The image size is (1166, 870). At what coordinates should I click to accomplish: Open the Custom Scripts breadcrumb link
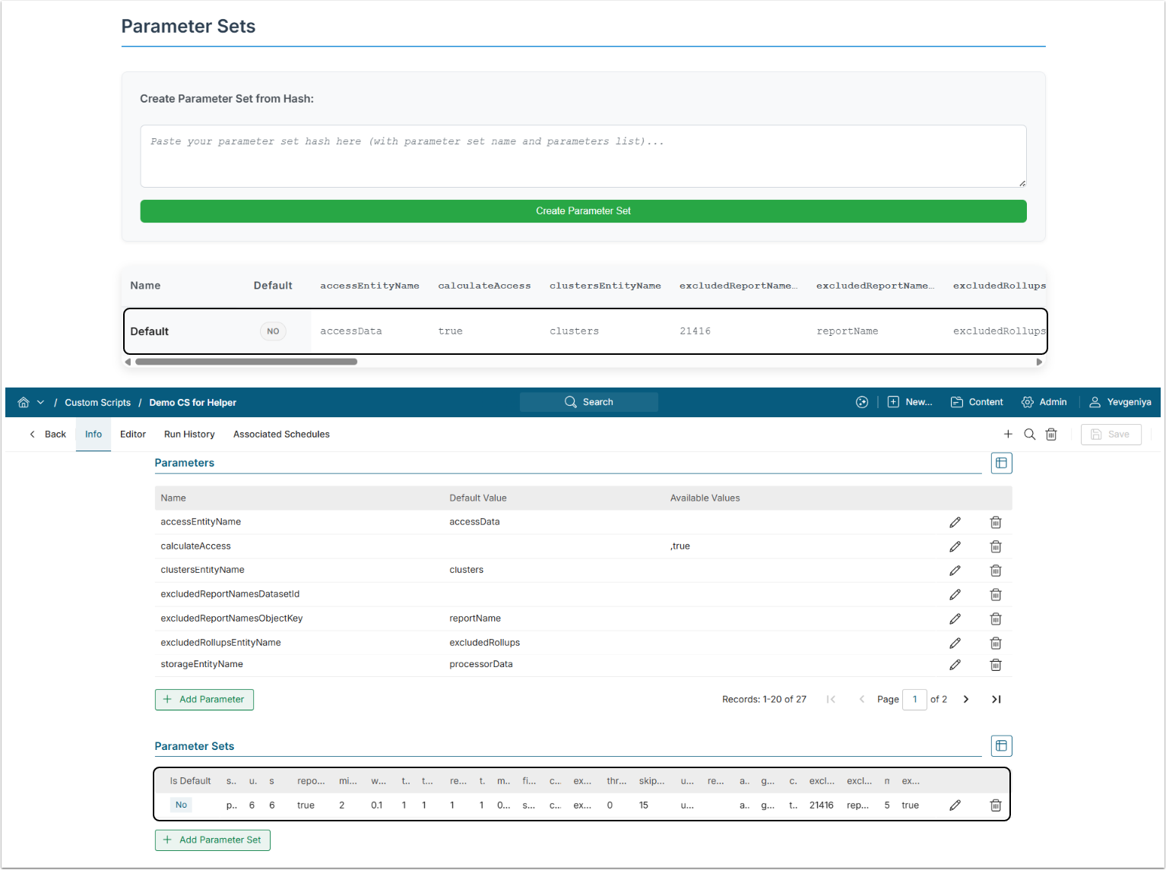coord(97,403)
